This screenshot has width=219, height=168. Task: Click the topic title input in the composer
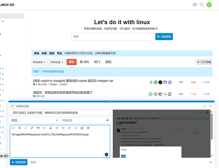click(60, 113)
